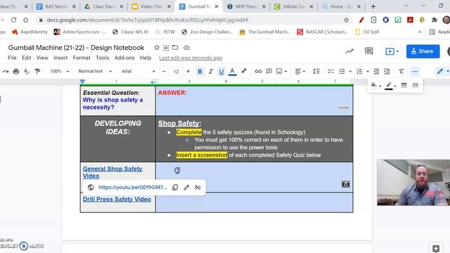The height and width of the screenshot is (253, 450).
Task: Open the Edit menu
Action: tap(27, 58)
